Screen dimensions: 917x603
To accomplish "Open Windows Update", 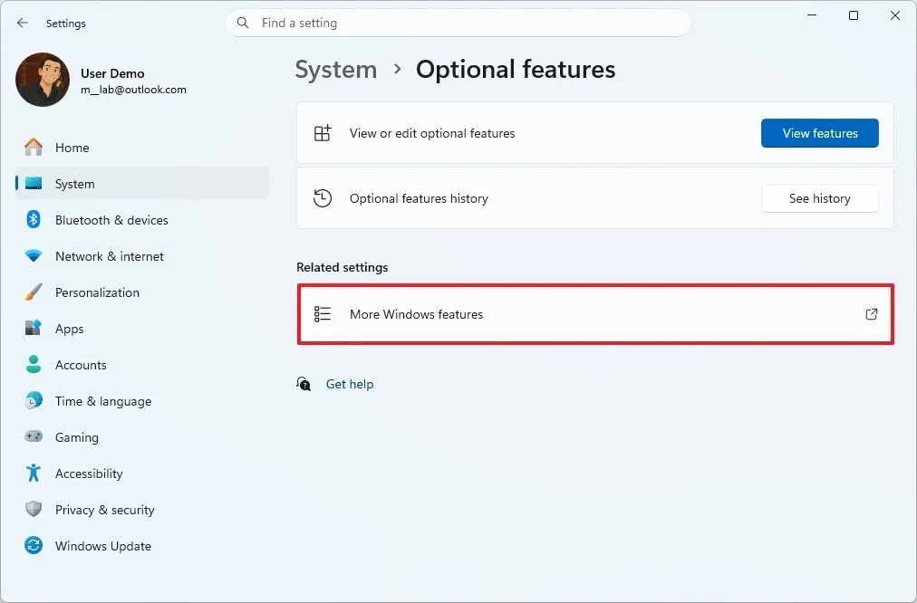I will 103,545.
